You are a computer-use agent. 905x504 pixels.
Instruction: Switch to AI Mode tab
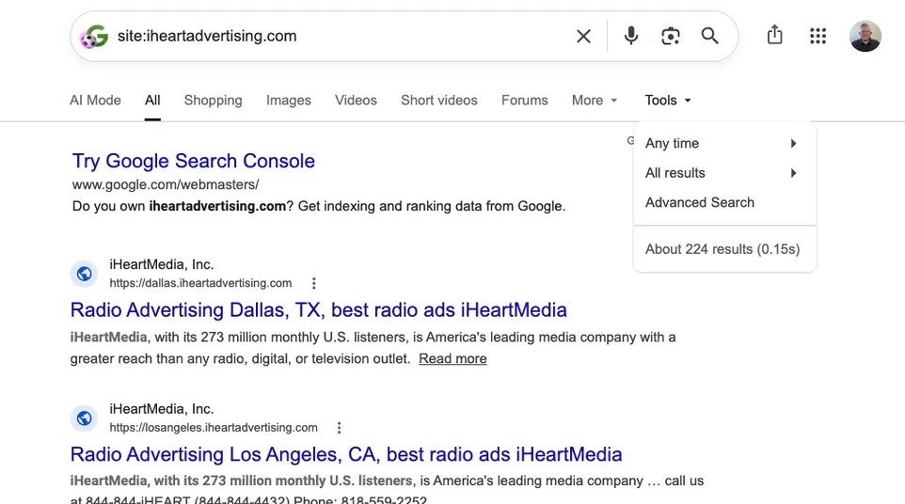click(95, 101)
